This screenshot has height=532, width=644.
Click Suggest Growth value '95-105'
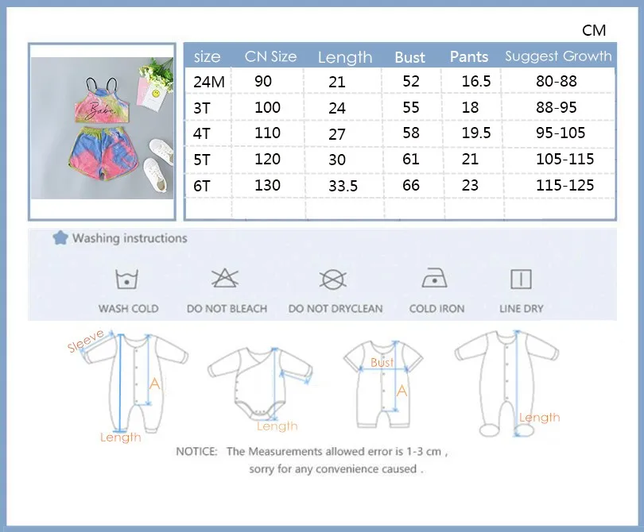click(x=561, y=133)
